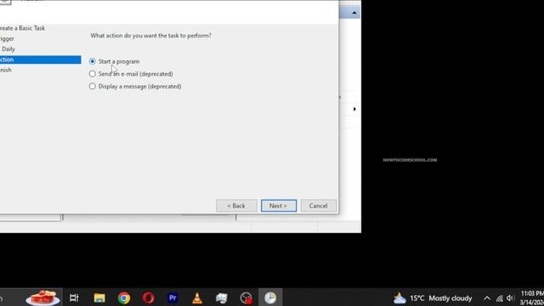The width and height of the screenshot is (544, 306).
Task: Pick Display a message (deprecated) option
Action: [x=135, y=87]
